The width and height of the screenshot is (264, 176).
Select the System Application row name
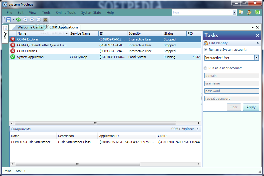pyautogui.click(x=30, y=57)
